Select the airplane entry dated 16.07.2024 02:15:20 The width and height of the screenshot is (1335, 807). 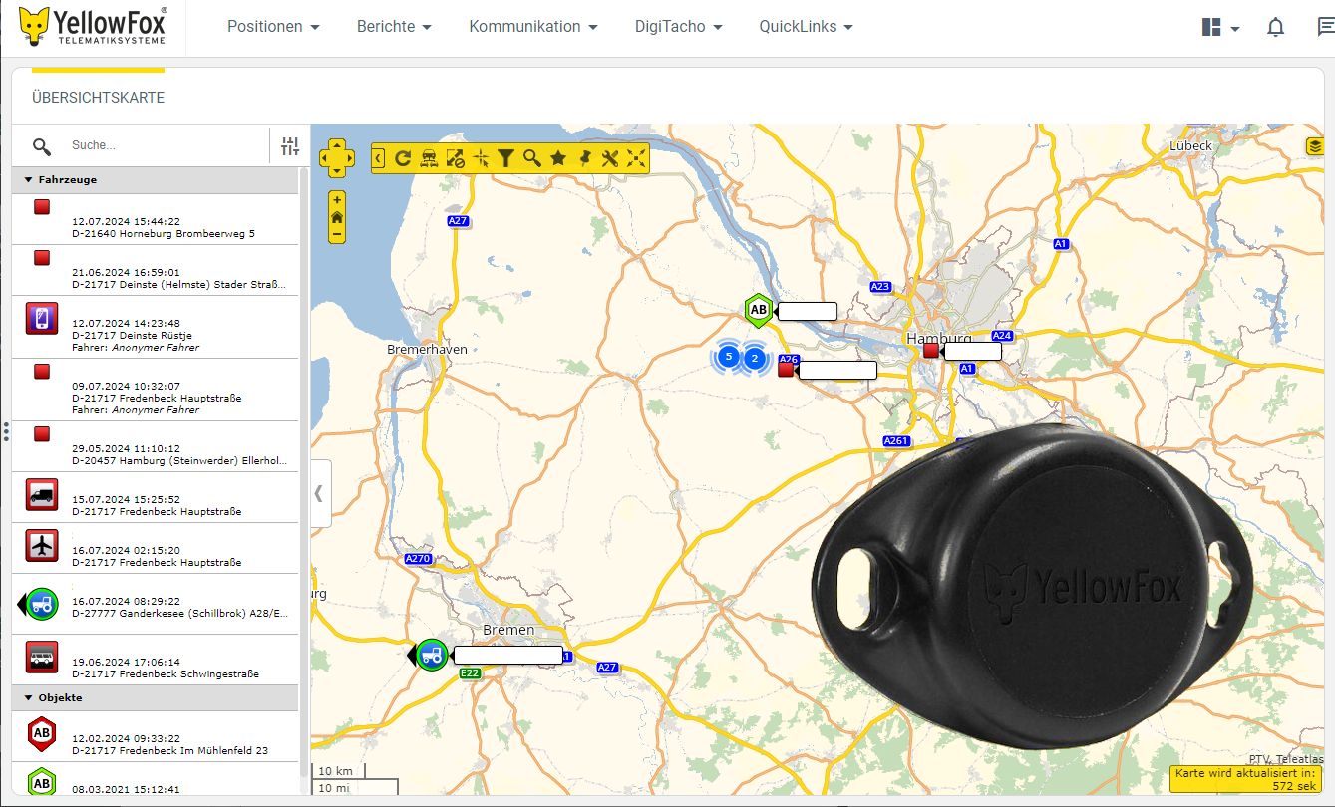point(155,548)
